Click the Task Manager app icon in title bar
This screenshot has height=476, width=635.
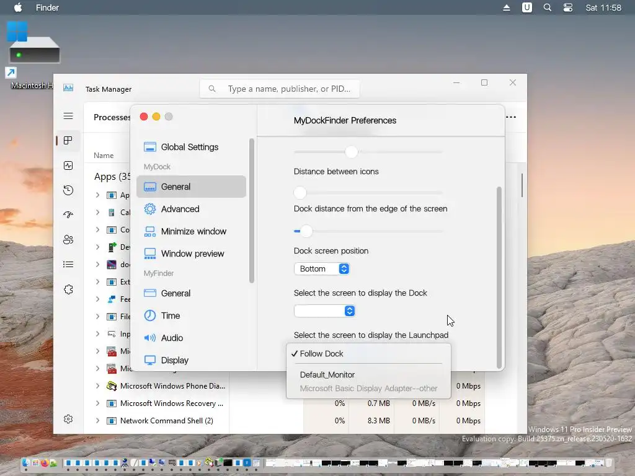(68, 88)
